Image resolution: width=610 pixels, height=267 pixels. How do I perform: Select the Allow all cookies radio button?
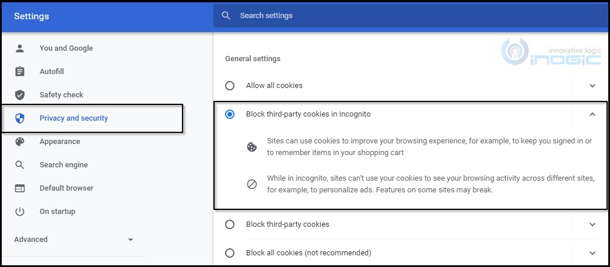230,86
